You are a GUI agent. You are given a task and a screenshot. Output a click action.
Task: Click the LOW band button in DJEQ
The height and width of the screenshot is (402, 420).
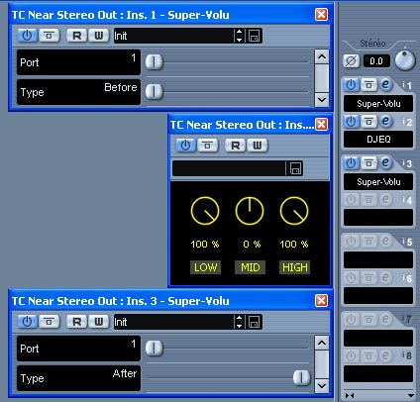pos(205,267)
